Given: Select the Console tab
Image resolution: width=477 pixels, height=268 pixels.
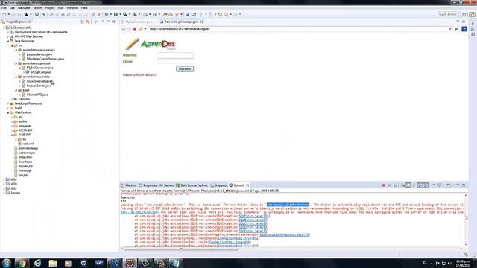Looking at the screenshot, I should (238, 185).
